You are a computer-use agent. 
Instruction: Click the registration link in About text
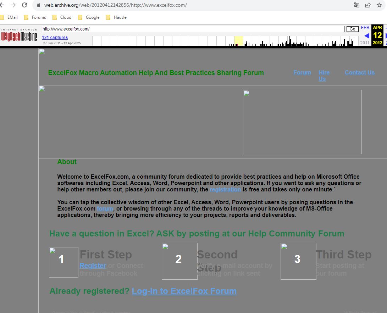[225, 189]
